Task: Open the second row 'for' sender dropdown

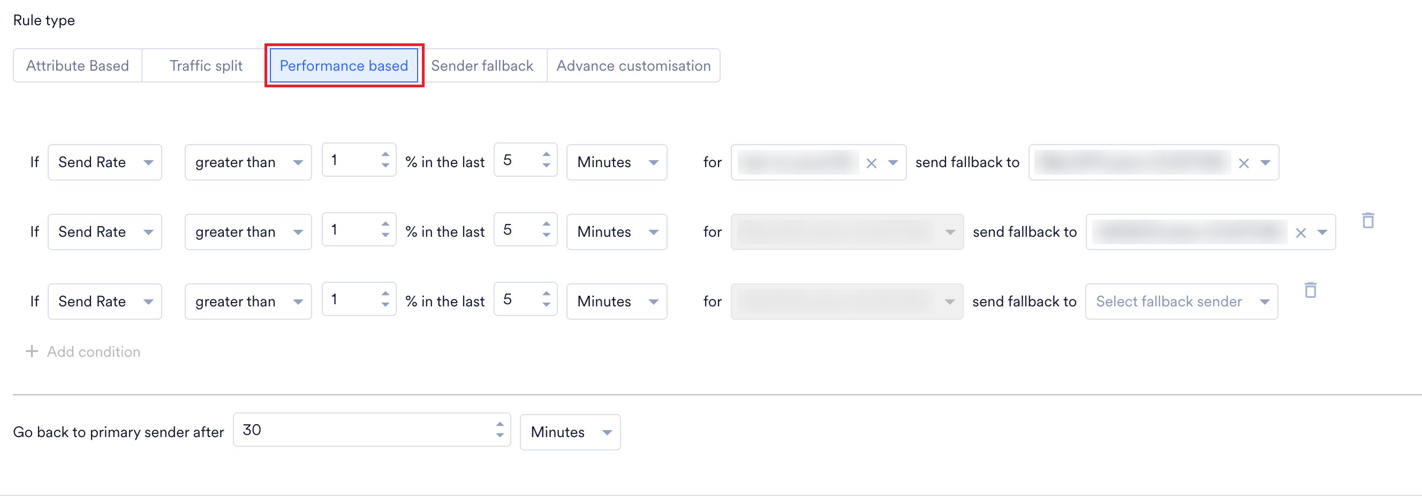Action: [848, 232]
